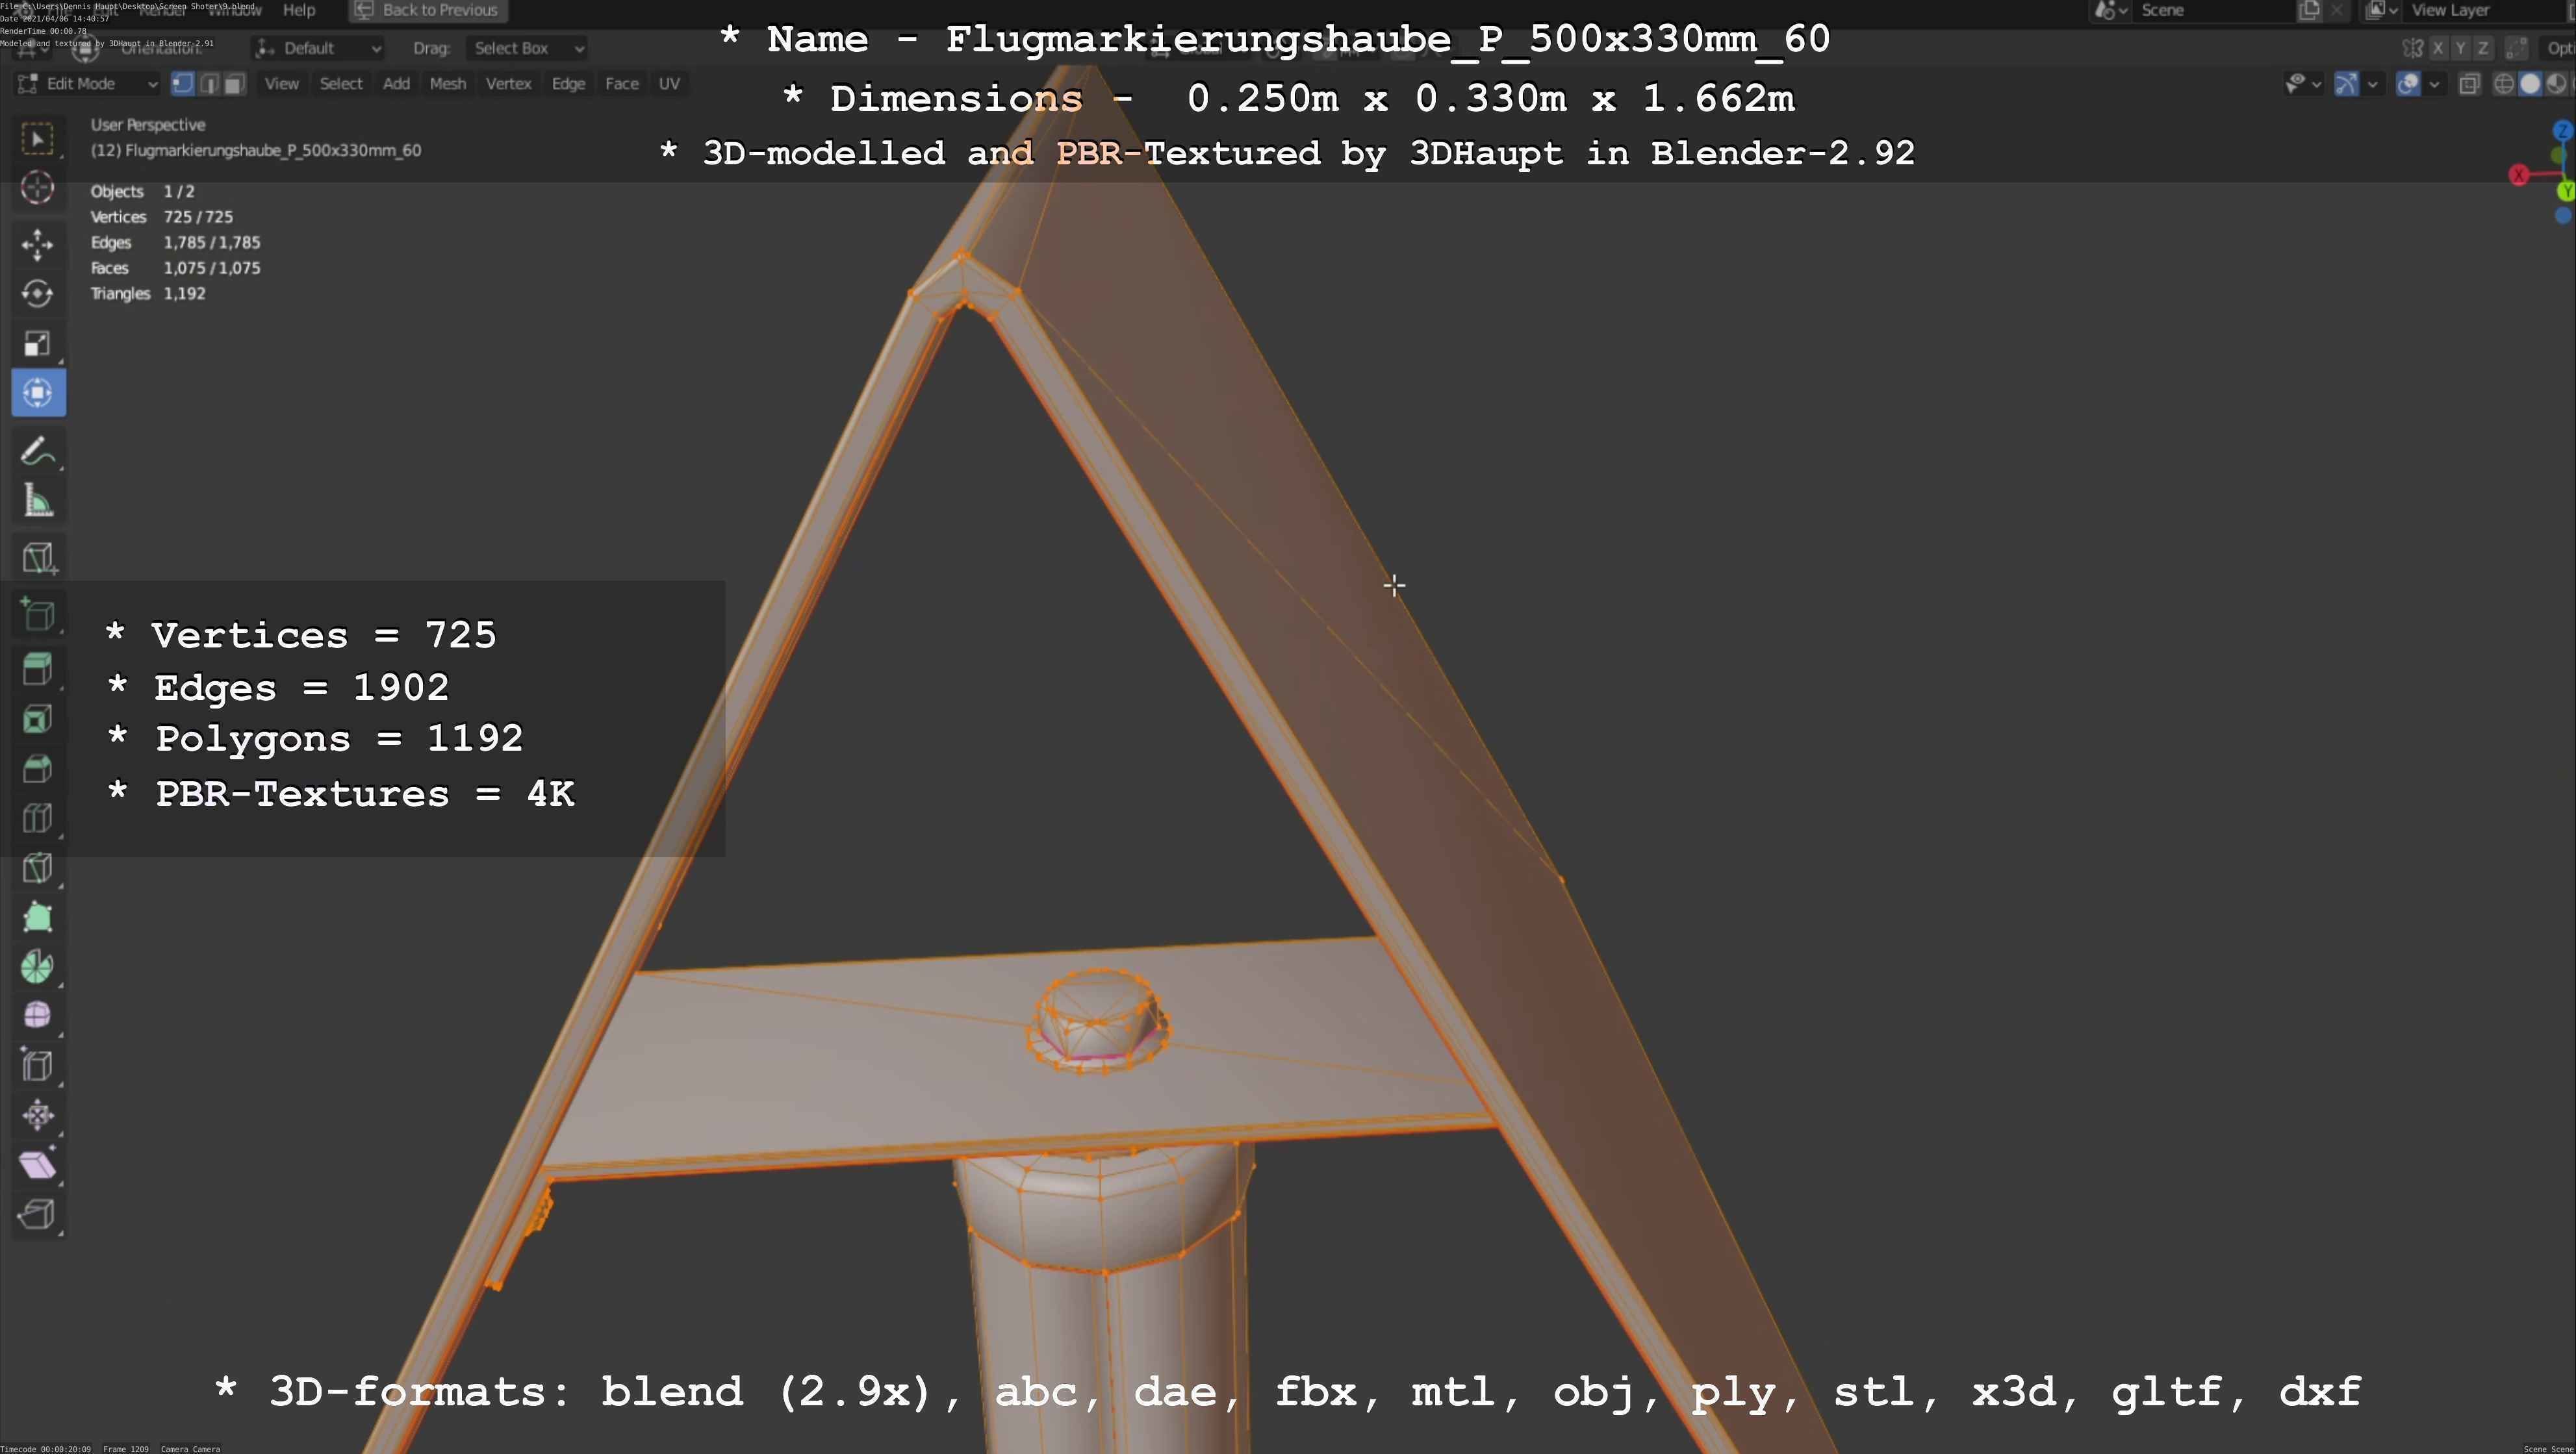Image resolution: width=2576 pixels, height=1454 pixels.
Task: Choose the Measure ruler tool
Action: click(38, 501)
